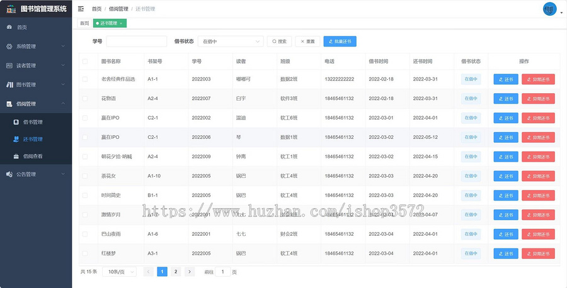Image resolution: width=567 pixels, height=288 pixels.
Task: Click the 还书管理 return icon
Action: point(16,139)
